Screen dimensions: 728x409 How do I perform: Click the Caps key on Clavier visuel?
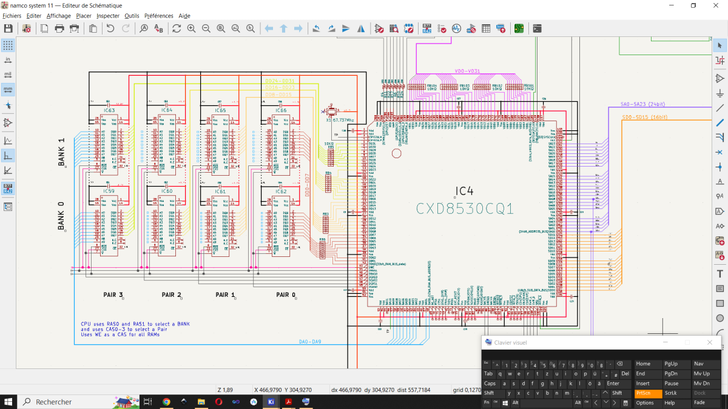(492, 383)
